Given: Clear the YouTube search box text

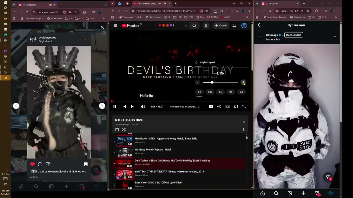Looking at the screenshot, I should [186, 26].
